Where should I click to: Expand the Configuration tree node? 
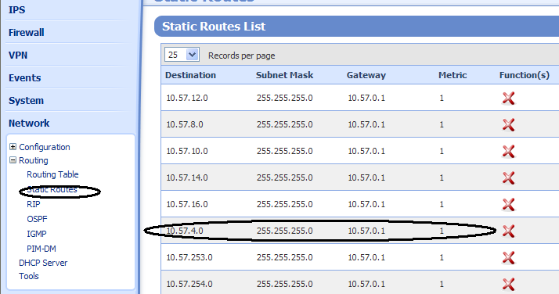13,147
